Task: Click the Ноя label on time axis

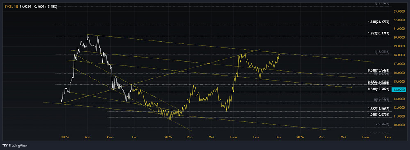Action: click(x=278, y=137)
